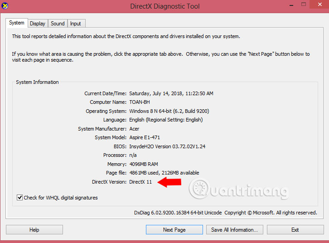Click the Next Page button
This screenshot has height=243, width=329.
pos(174,230)
